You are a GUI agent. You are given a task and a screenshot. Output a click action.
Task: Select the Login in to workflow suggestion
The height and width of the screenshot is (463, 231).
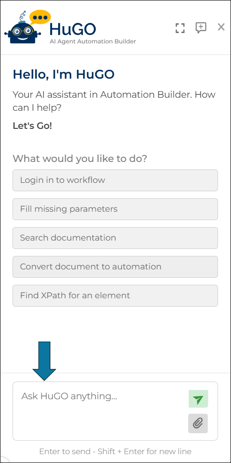(115, 180)
